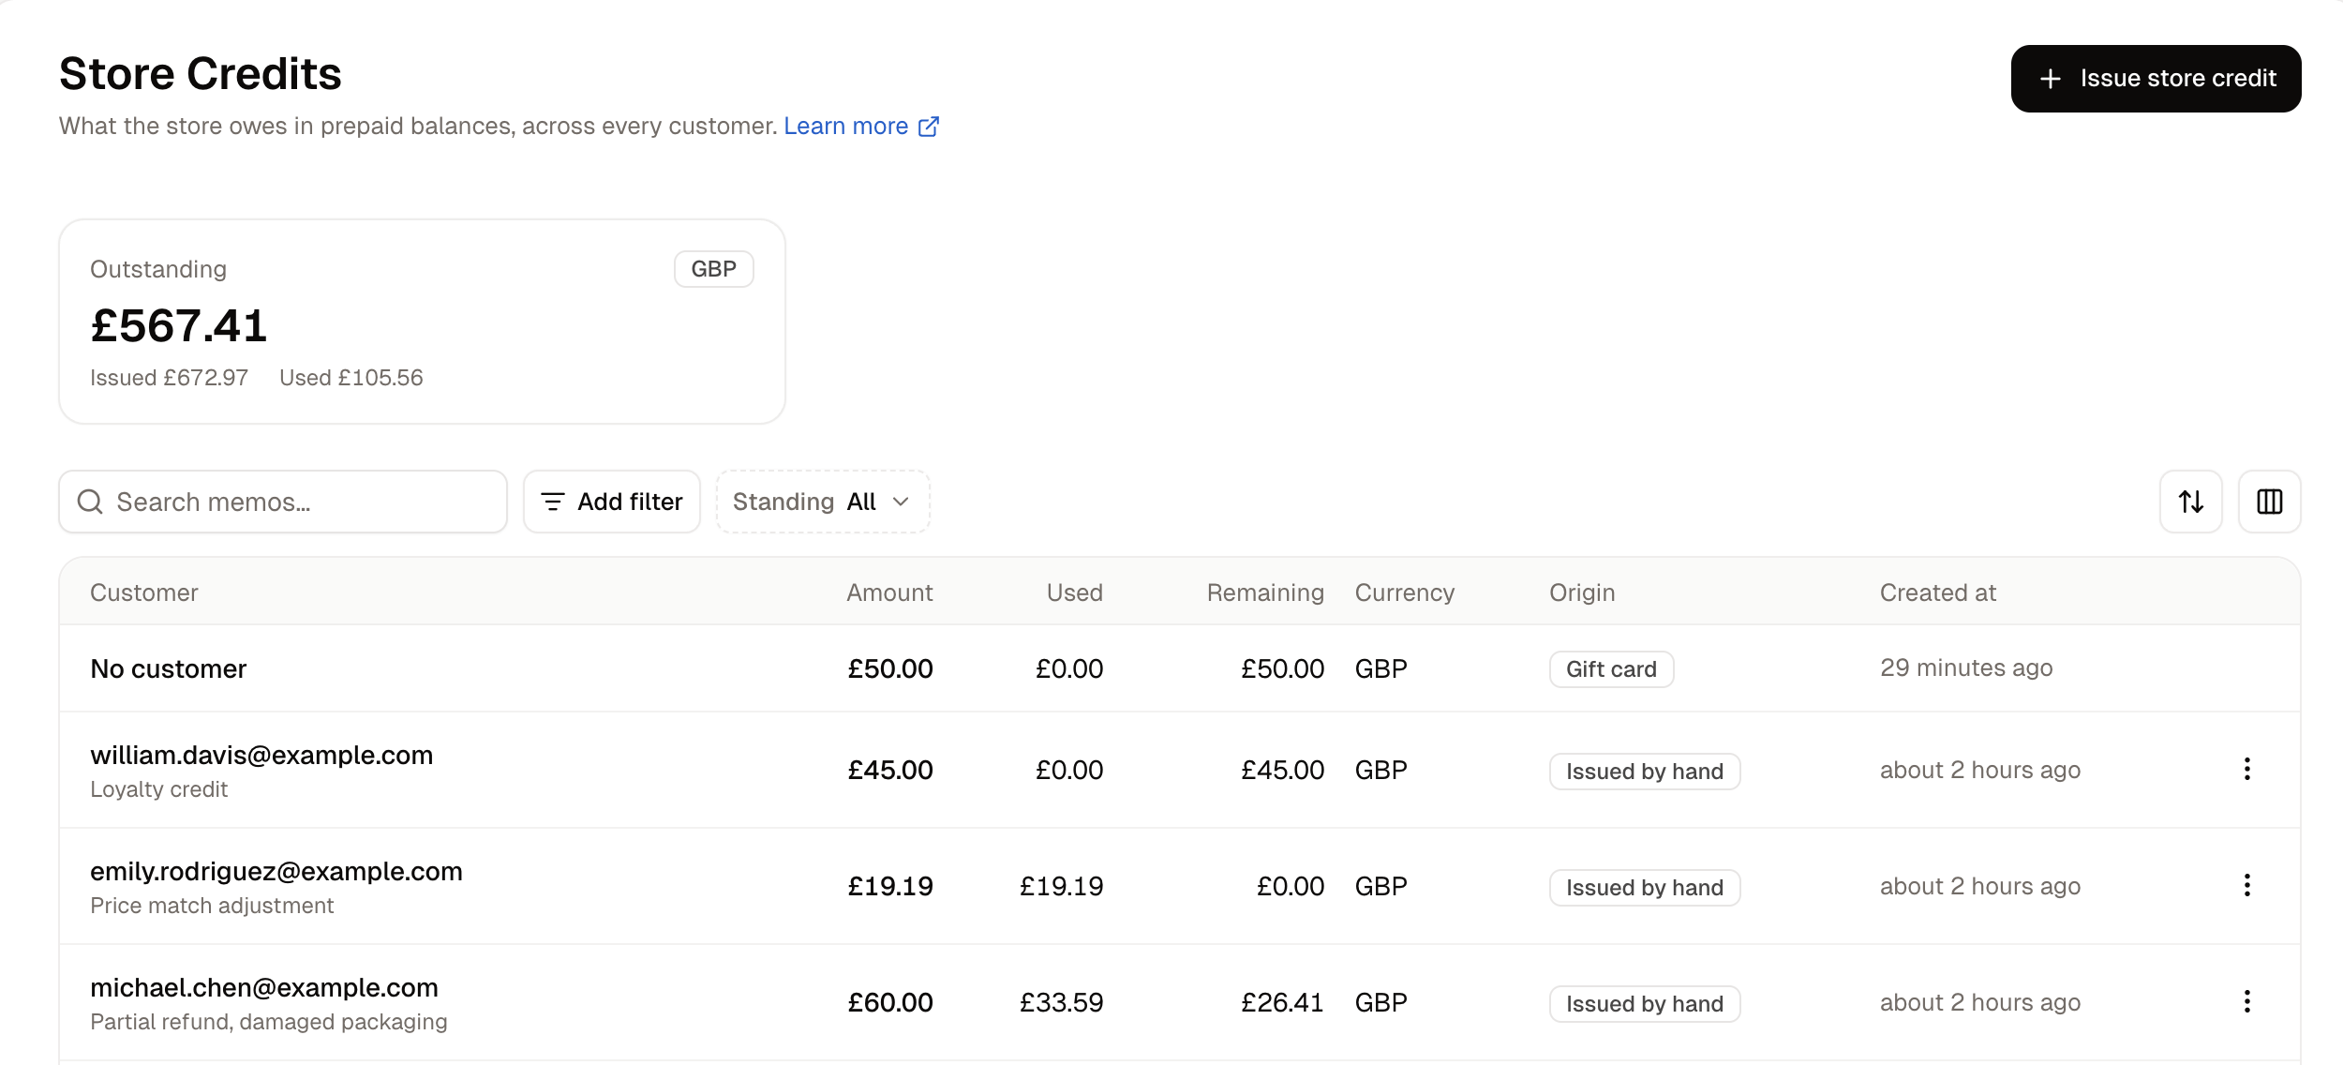This screenshot has width=2343, height=1065.
Task: Click the plus icon on Issue store credit
Action: 2050,79
